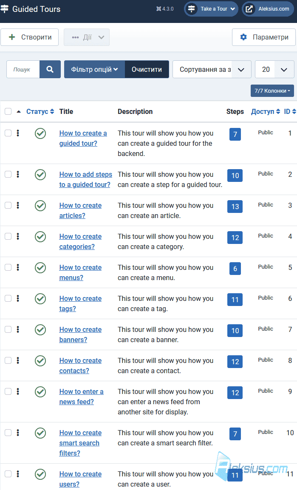This screenshot has height=490, width=297.
Task: Toggle status icon for 'How to create contacts?'
Action: click(x=40, y=361)
